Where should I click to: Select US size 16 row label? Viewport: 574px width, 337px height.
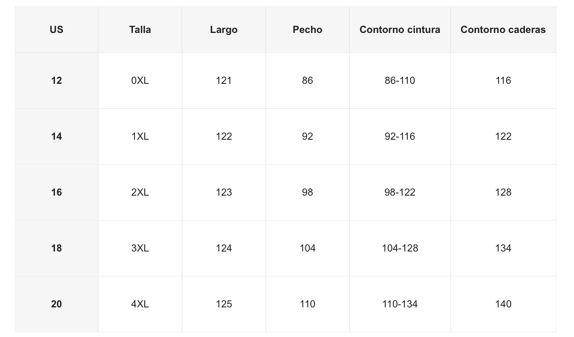point(56,192)
